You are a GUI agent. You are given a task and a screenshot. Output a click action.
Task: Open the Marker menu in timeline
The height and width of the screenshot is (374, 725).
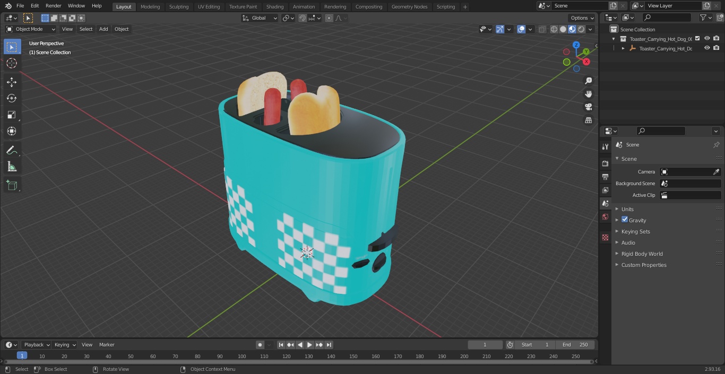coord(107,345)
